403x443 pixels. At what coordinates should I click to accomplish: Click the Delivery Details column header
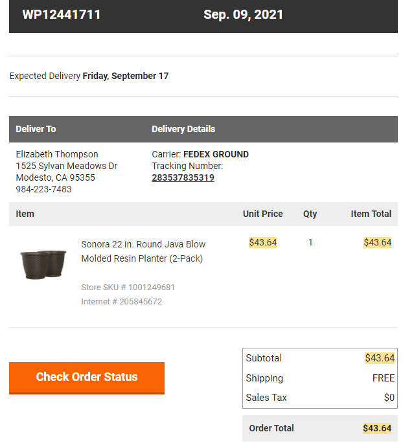tap(183, 129)
